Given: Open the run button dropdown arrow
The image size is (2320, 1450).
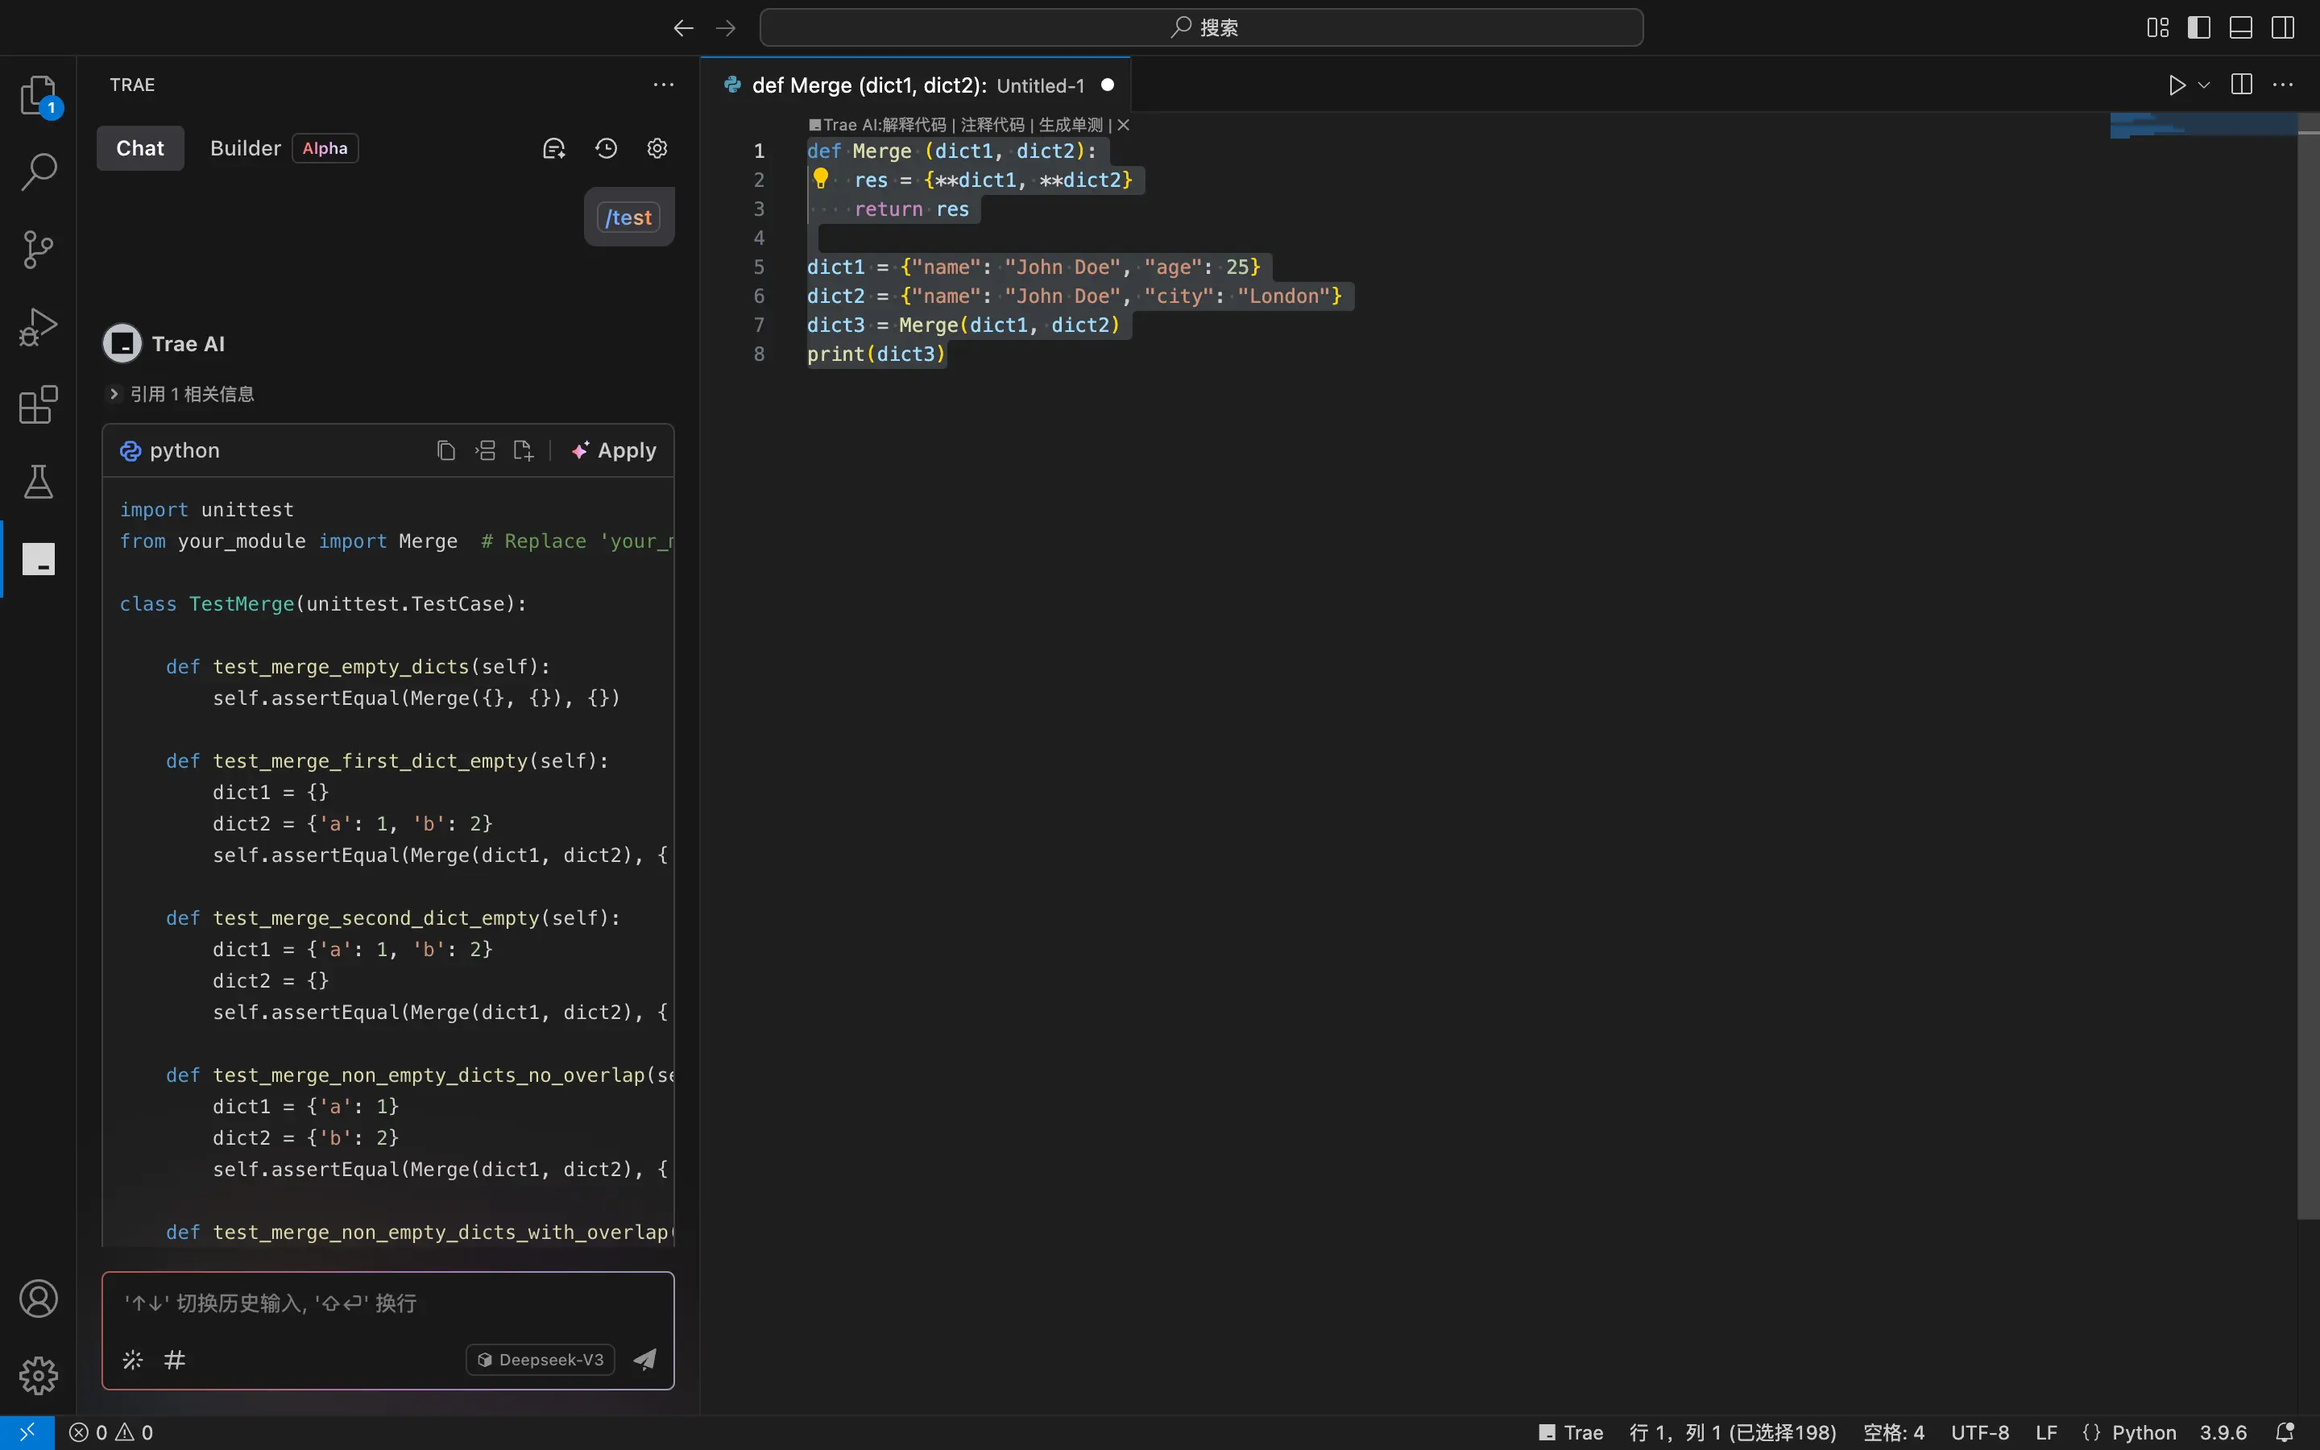Looking at the screenshot, I should 2204,85.
